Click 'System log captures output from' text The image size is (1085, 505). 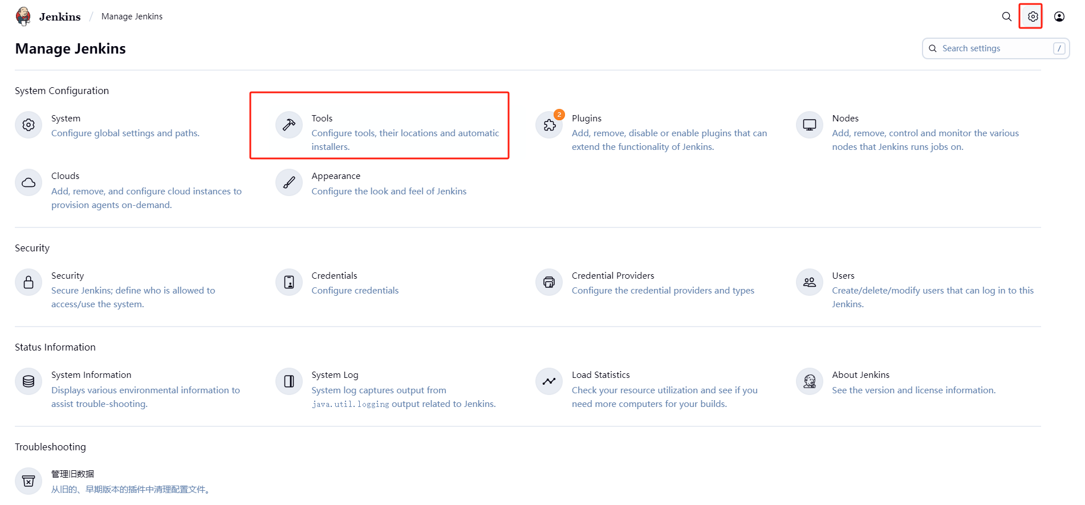pyautogui.click(x=404, y=397)
